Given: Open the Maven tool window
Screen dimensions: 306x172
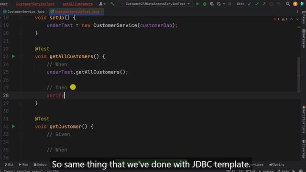Looking at the screenshot, I should pos(304,17).
